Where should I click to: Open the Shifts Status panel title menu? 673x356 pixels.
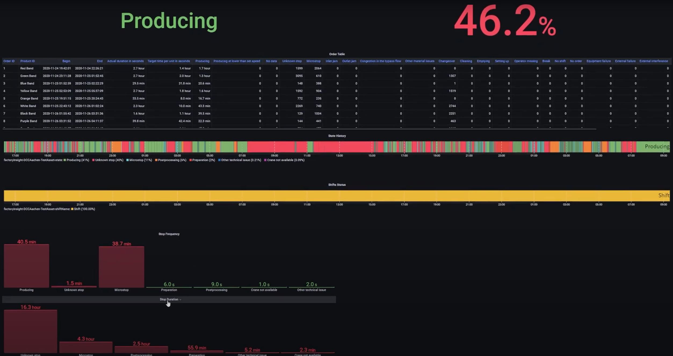pos(337,185)
